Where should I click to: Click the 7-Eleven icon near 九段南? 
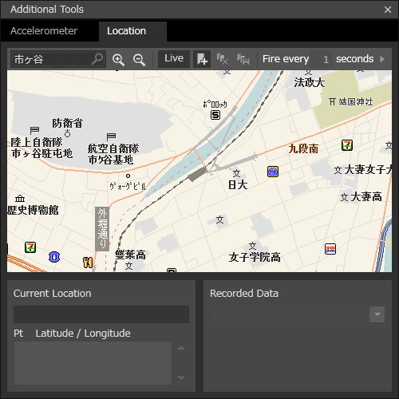point(347,145)
